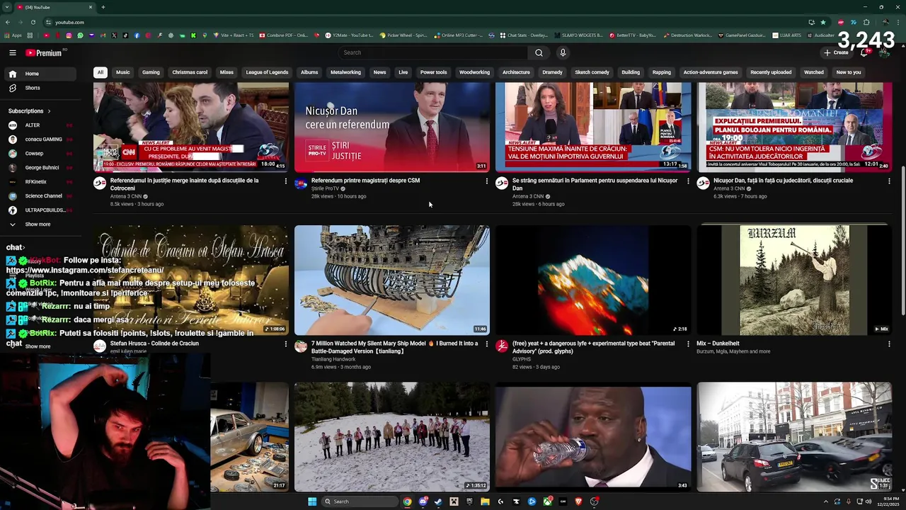906x510 pixels.
Task: Play the Silent Mary ship model thumbnail
Action: tap(391, 280)
